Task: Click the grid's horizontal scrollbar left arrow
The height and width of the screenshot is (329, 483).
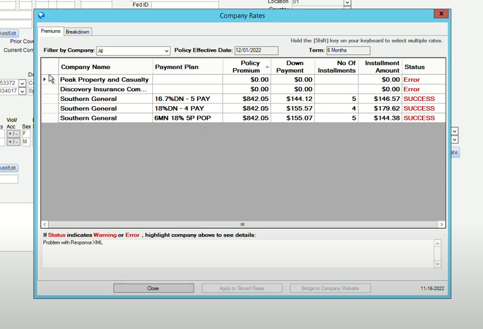Action: (x=45, y=224)
